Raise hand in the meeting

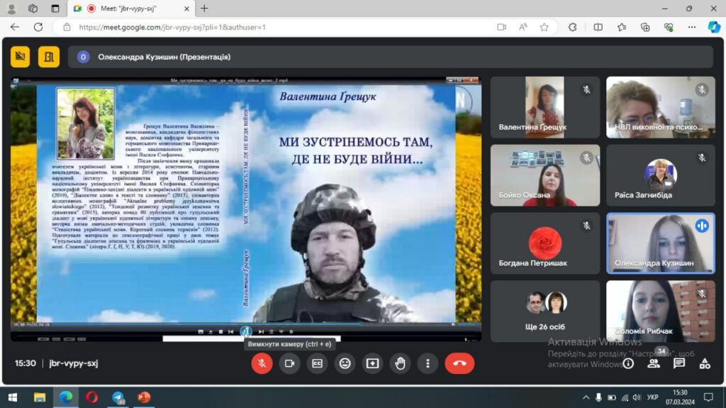400,363
